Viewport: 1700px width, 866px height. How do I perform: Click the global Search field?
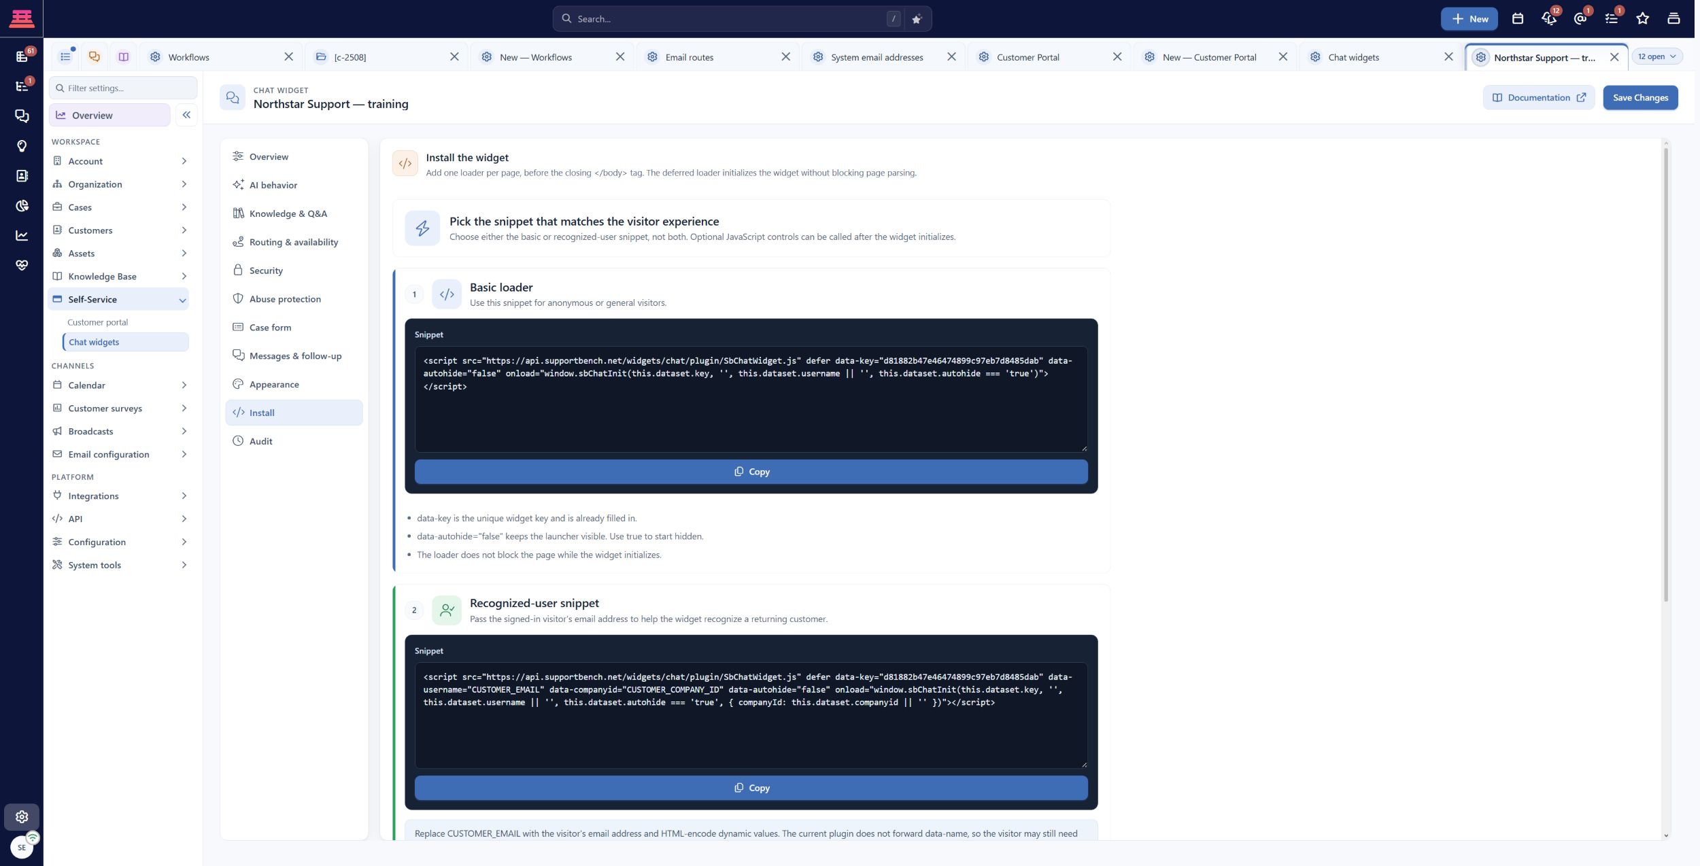(729, 19)
